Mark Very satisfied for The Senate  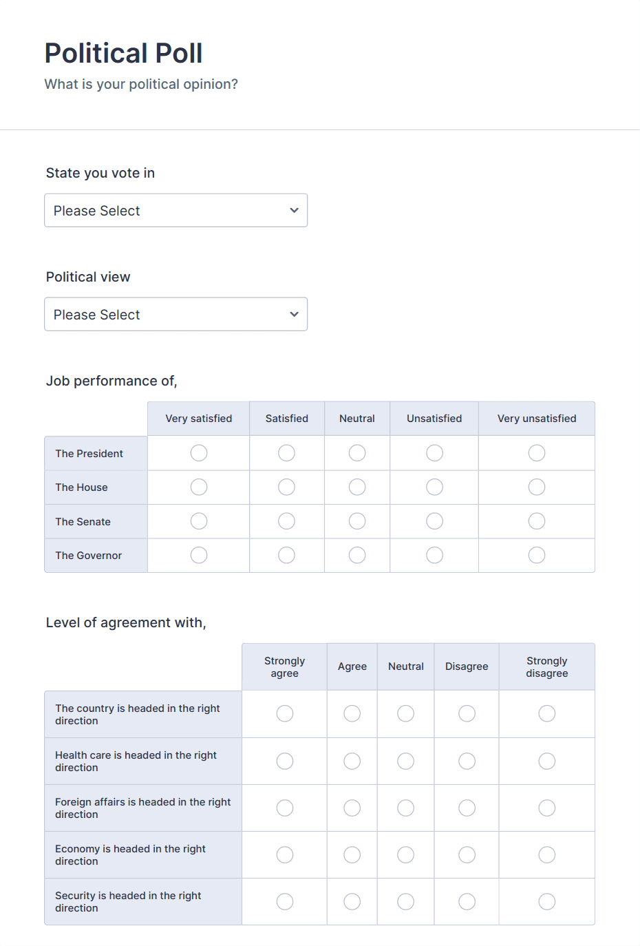coord(198,521)
